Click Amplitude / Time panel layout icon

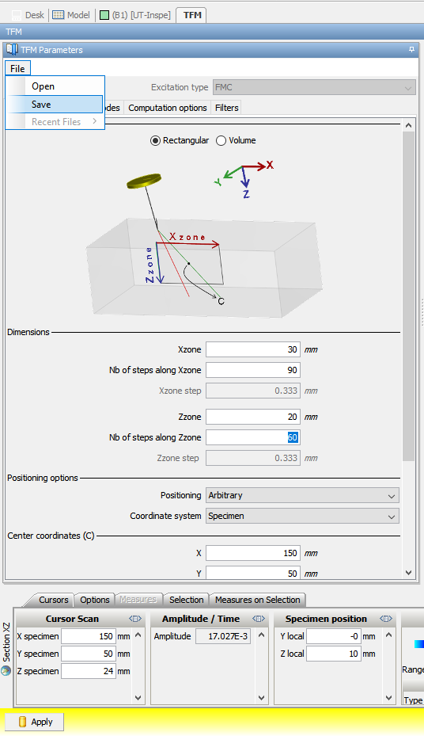pyautogui.click(x=259, y=619)
